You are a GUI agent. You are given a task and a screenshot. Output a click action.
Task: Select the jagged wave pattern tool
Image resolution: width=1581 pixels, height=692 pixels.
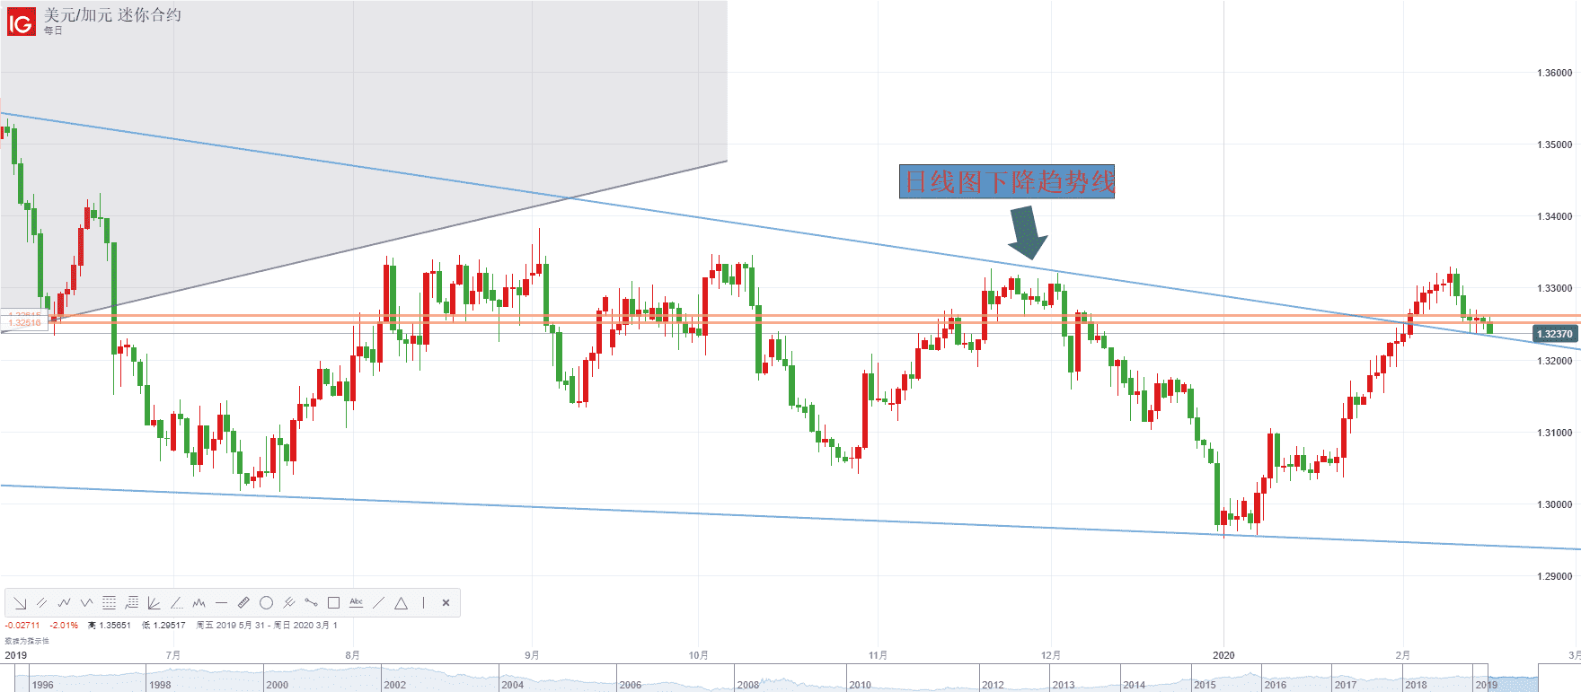point(199,603)
